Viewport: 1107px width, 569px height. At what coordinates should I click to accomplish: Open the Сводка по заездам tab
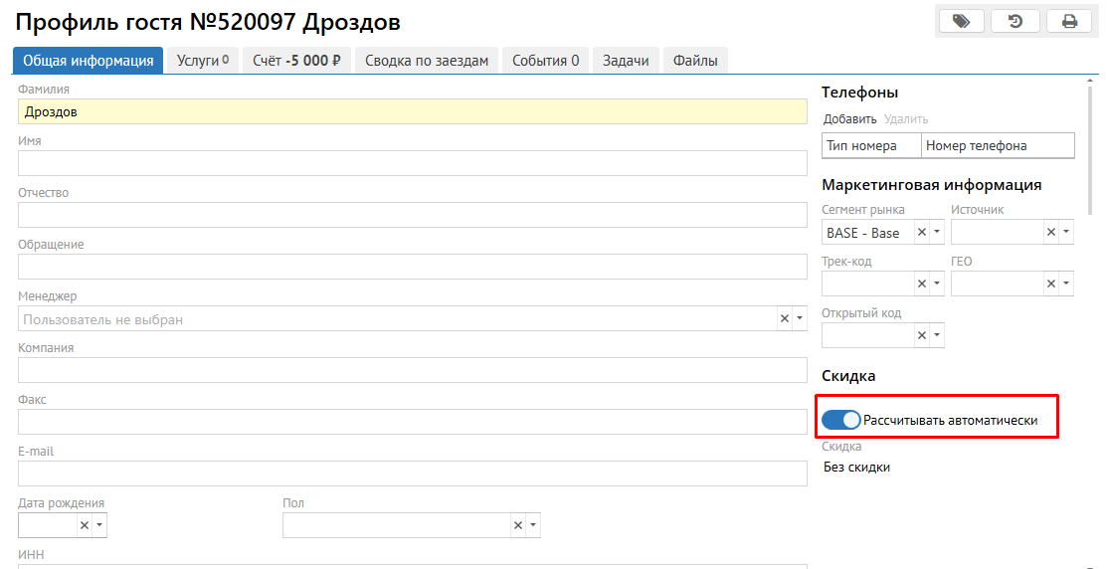pos(427,61)
